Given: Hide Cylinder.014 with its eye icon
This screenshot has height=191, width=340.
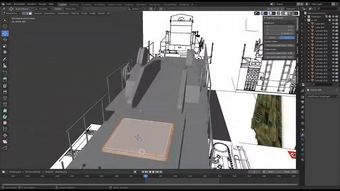Looking at the screenshot, I should click(333, 31).
